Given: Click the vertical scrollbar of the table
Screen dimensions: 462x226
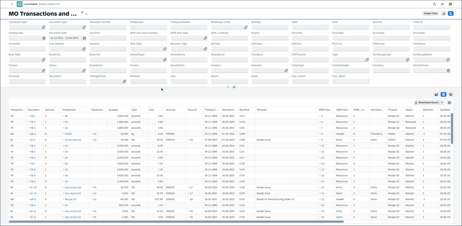Looking at the screenshot, I should (x=452, y=128).
